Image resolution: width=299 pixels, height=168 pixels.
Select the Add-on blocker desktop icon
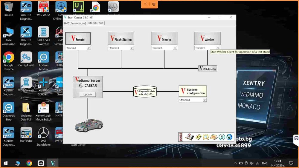click(43, 61)
